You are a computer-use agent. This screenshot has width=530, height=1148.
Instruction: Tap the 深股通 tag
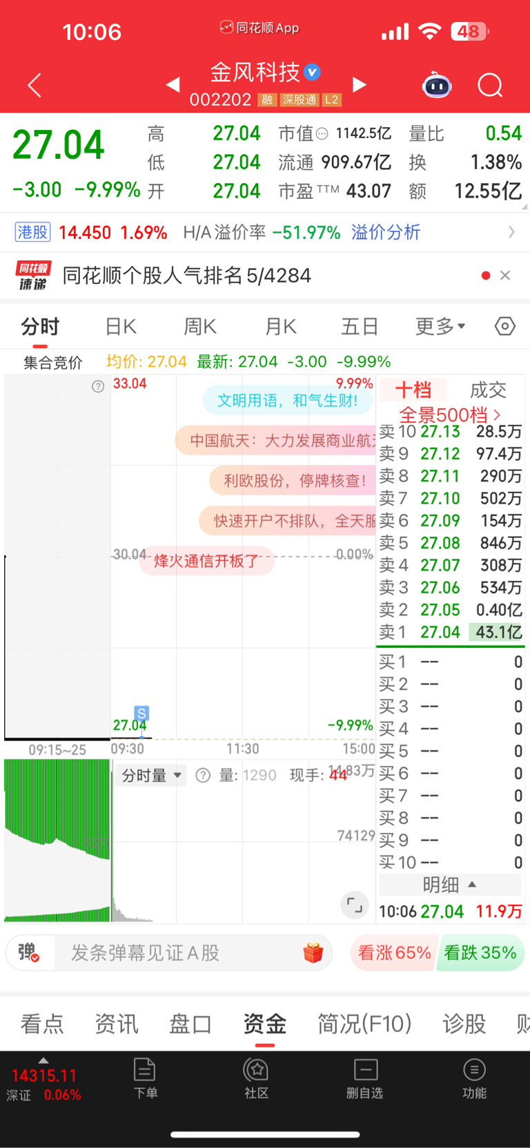point(300,99)
